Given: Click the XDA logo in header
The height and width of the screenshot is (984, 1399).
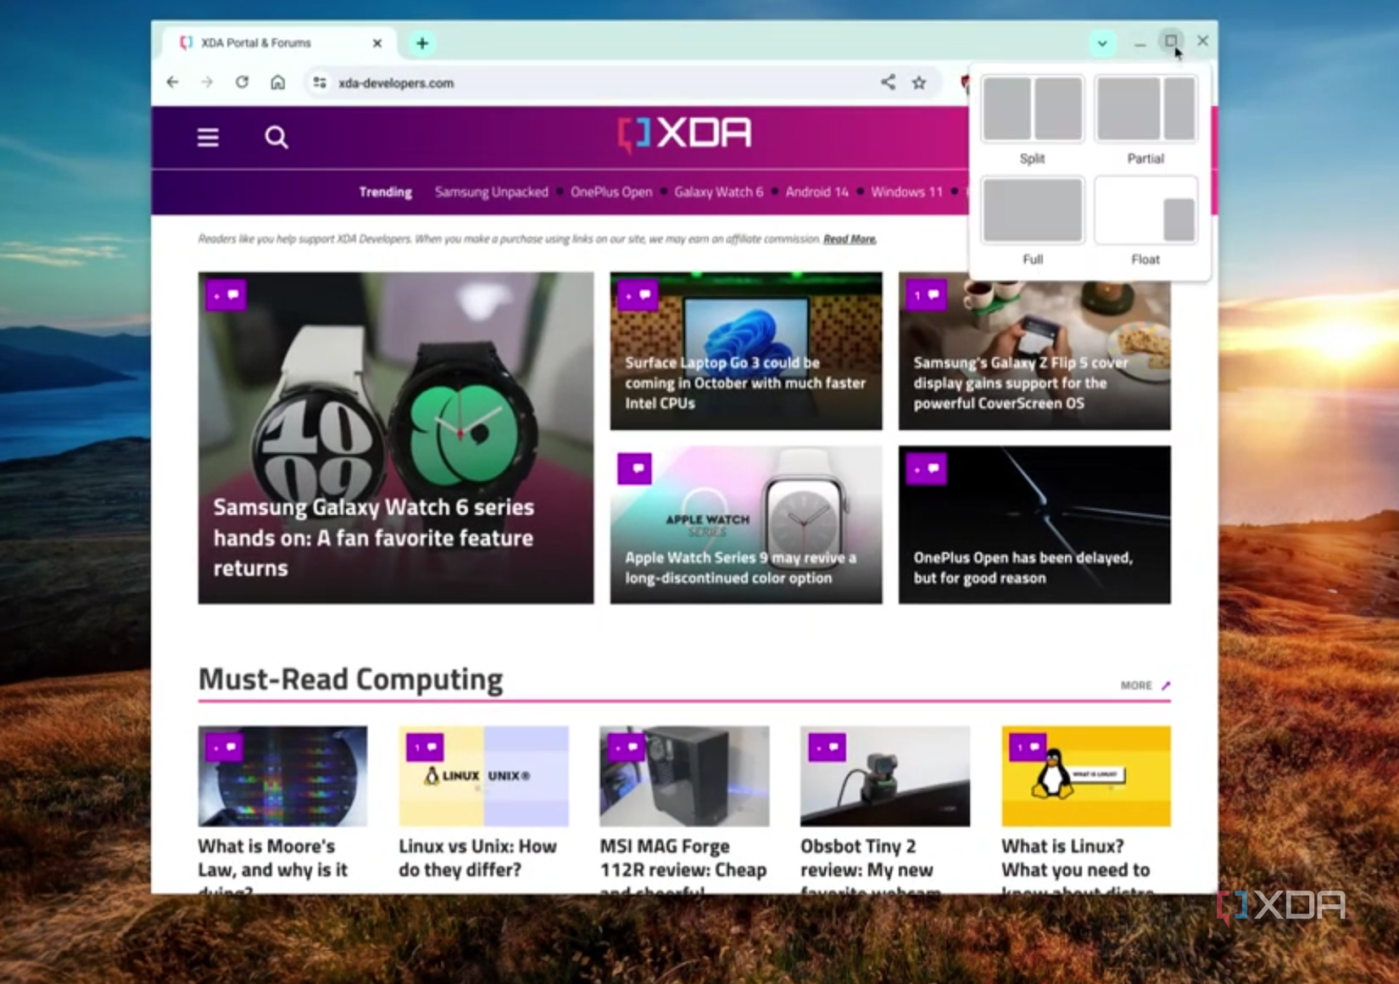Looking at the screenshot, I should [x=684, y=134].
